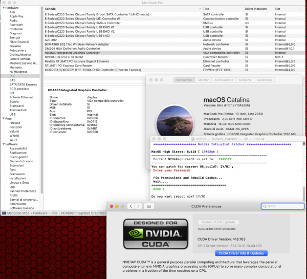Viewport: 307px width, 279px height.
Task: Select Applicazioni under Software
Action: pyautogui.click(x=18, y=153)
